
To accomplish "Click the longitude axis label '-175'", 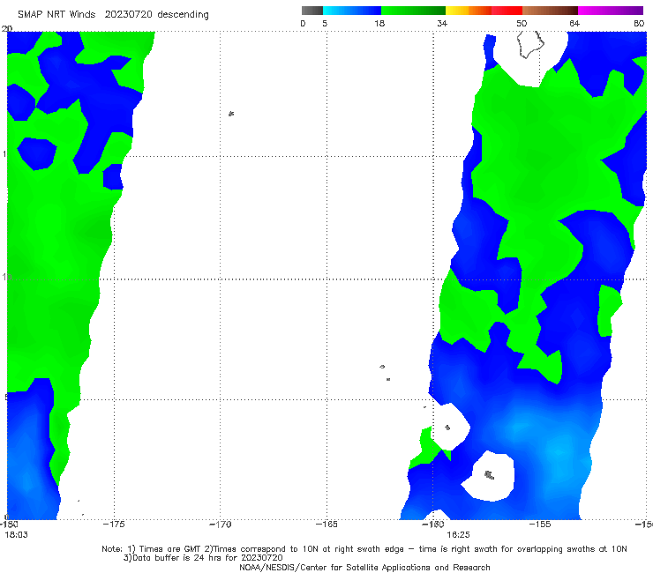I will [x=114, y=525].
